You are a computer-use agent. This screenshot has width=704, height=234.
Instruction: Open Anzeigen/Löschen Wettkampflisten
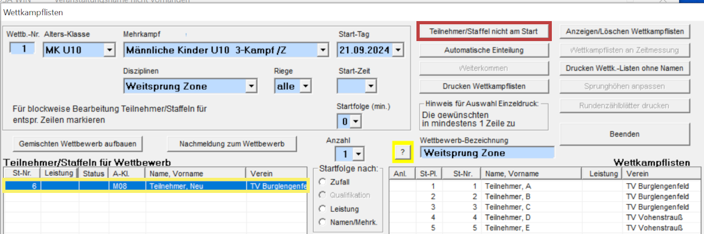tap(625, 31)
